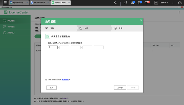Open event notifications icon showing 10+
This screenshot has width=184, height=105.
click(x=147, y=3)
